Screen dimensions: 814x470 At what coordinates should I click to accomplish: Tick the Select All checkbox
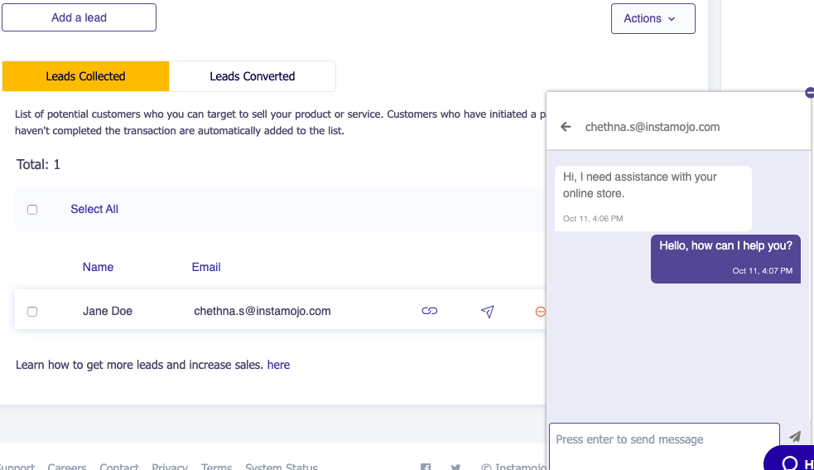tap(32, 210)
